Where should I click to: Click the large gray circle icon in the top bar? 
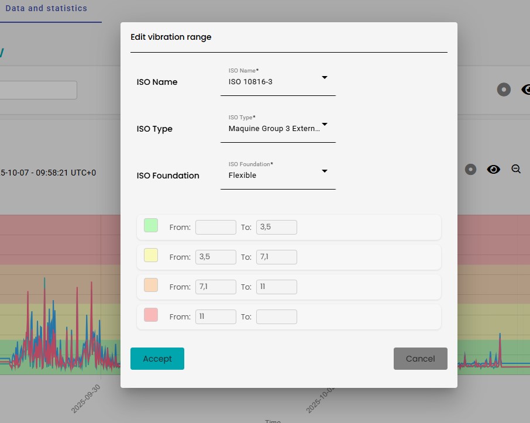[x=504, y=90]
